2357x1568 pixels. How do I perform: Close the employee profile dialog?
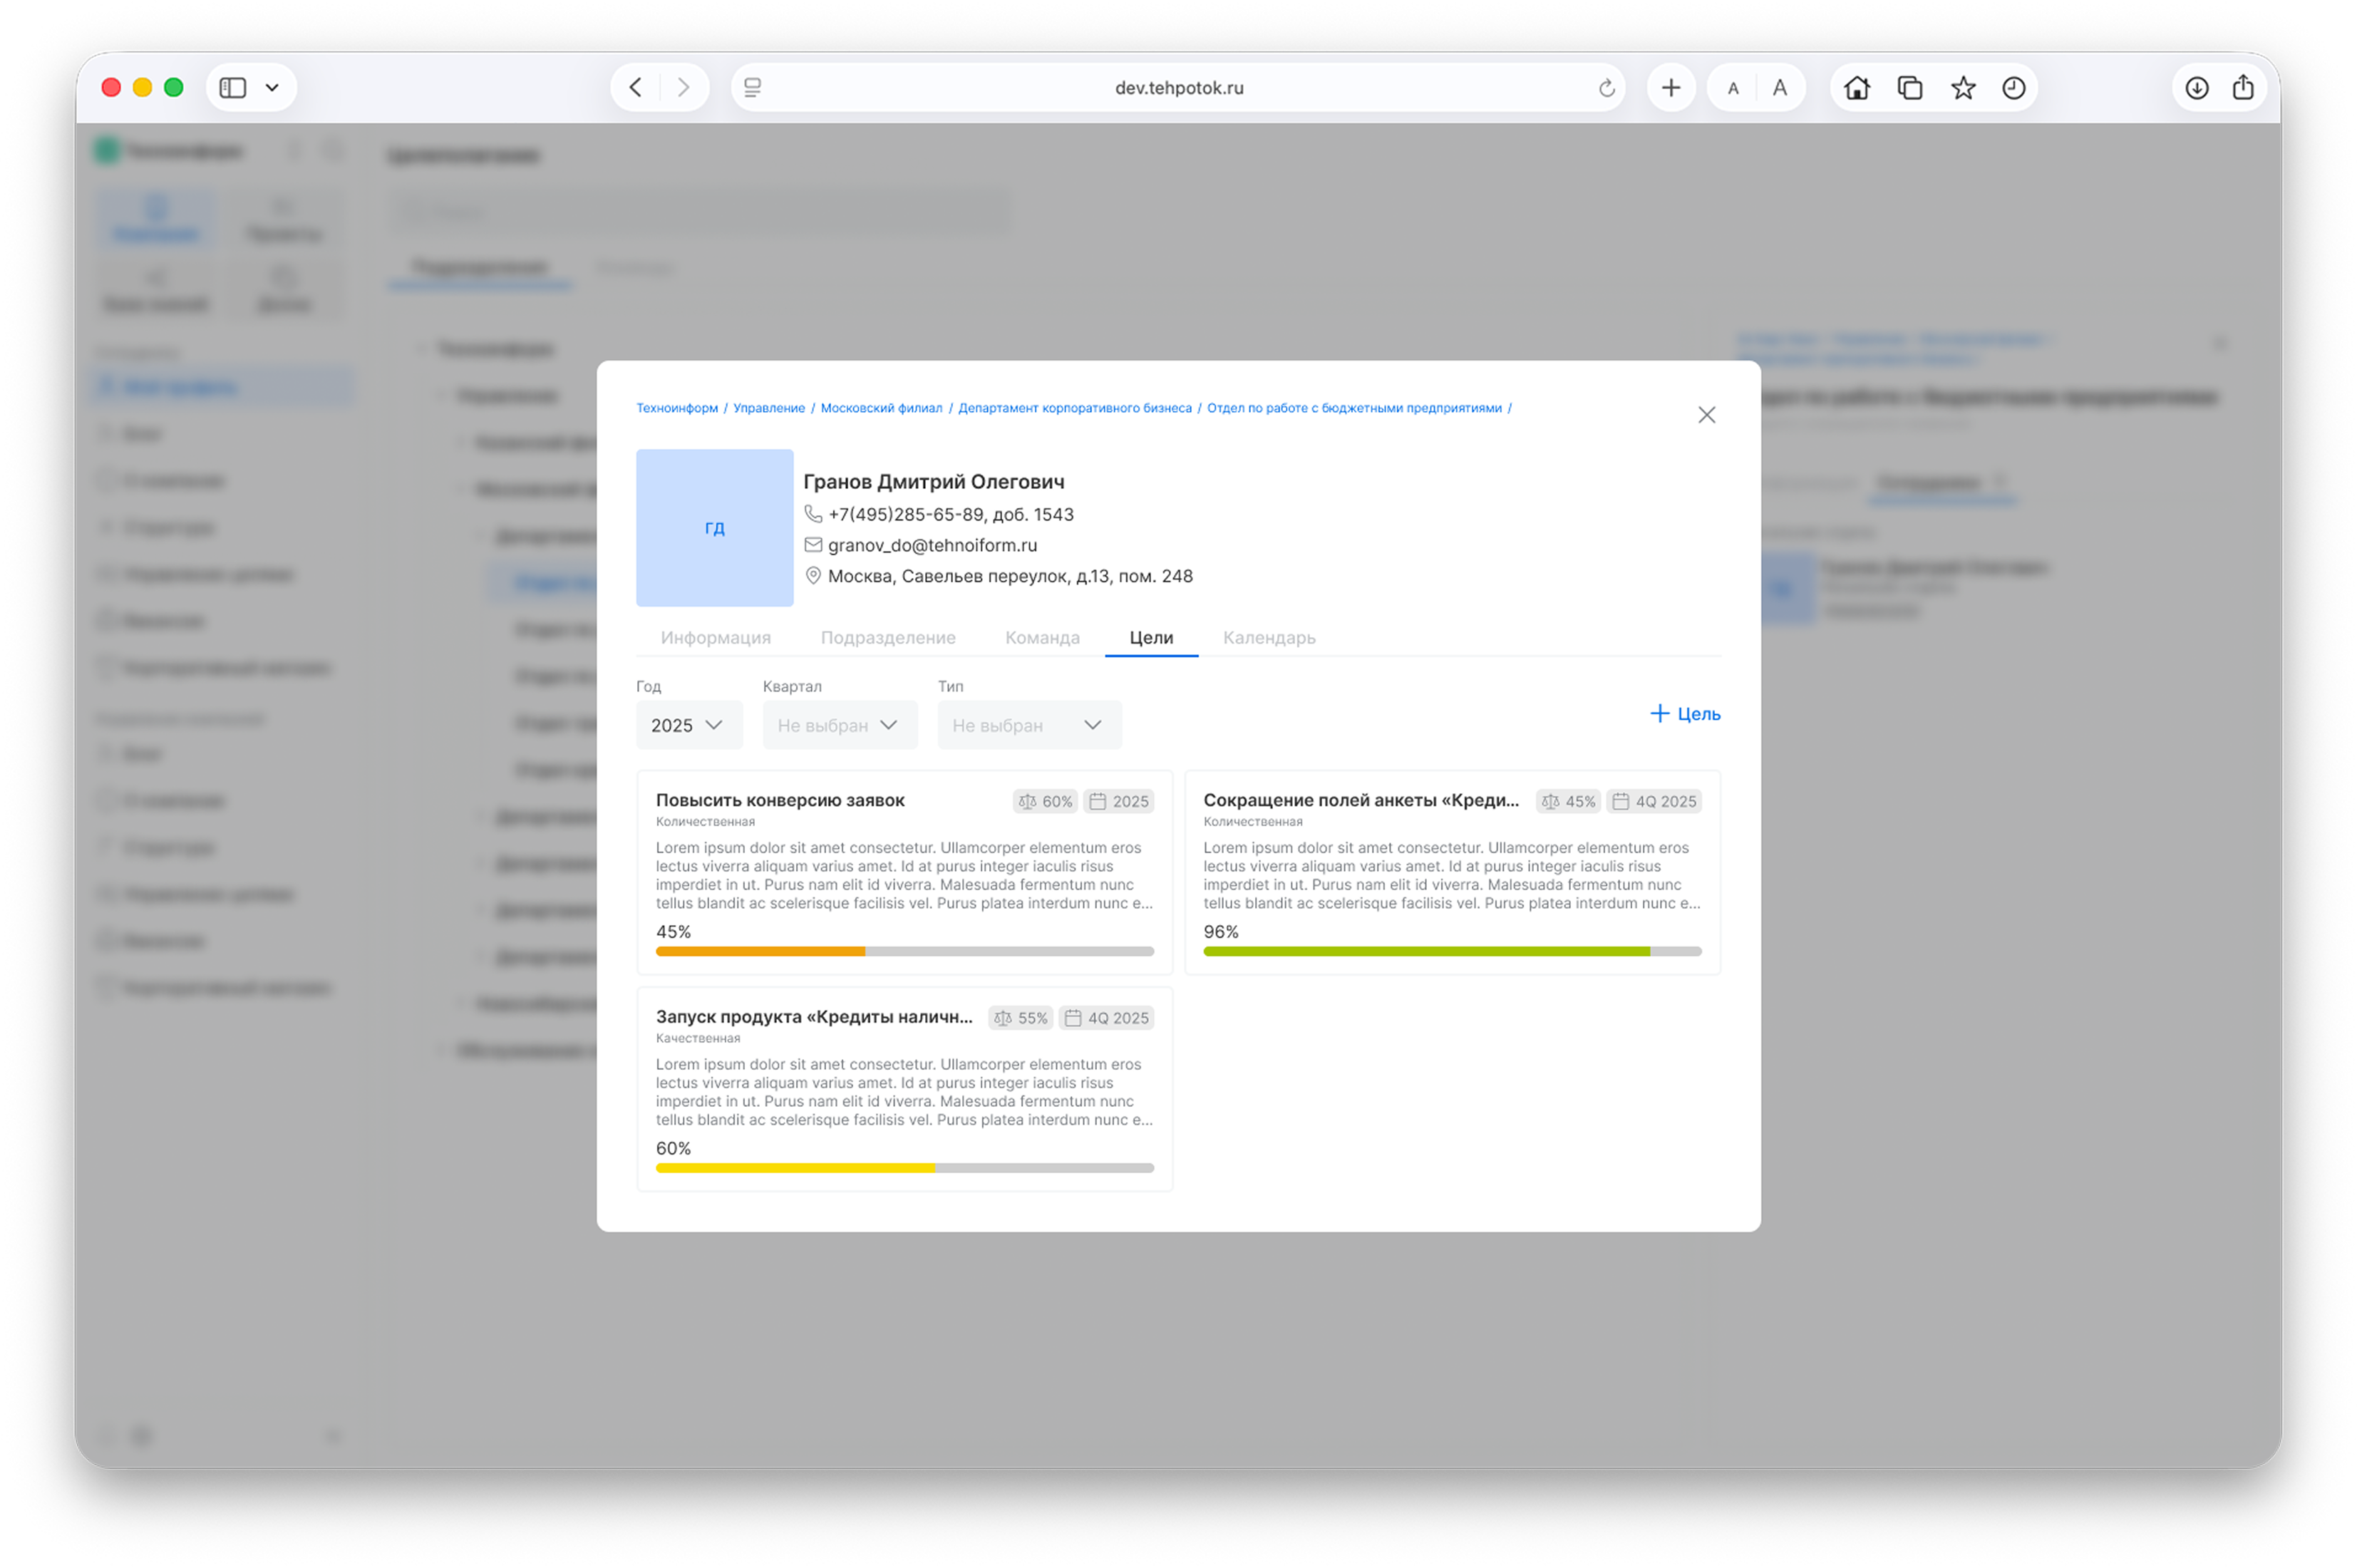(x=1706, y=415)
